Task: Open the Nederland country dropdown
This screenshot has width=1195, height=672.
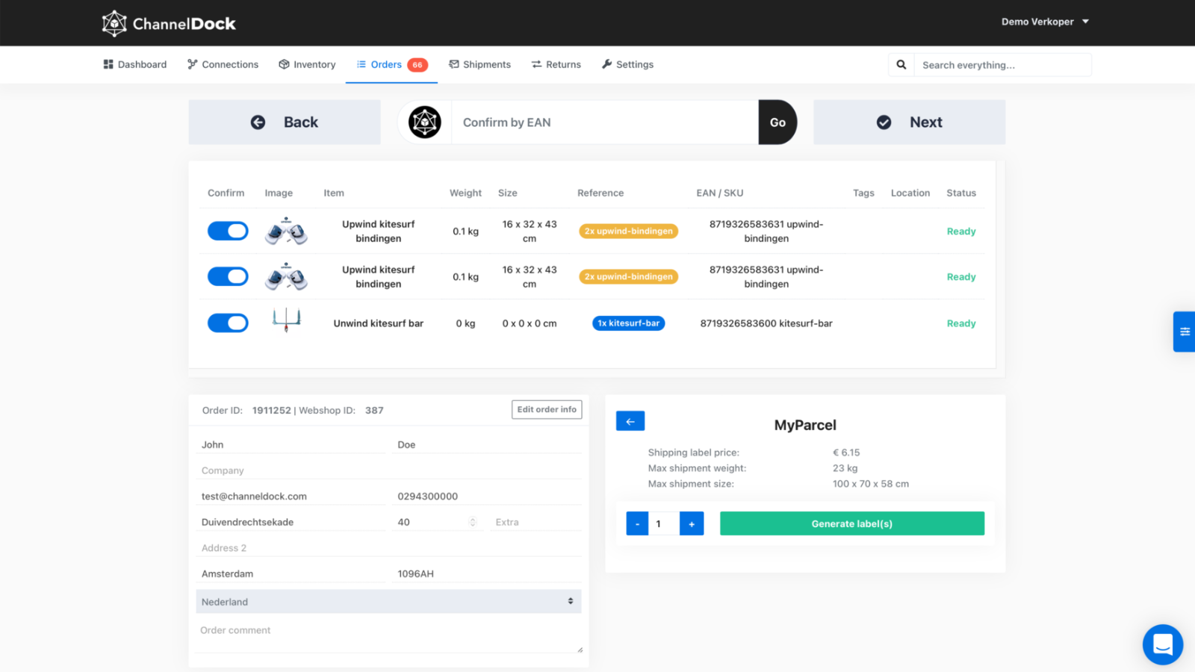Action: 388,601
